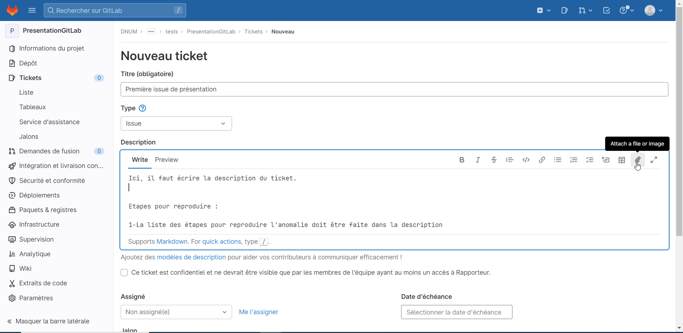The width and height of the screenshot is (683, 333).
Task: Open the Assigné dropdown
Action: [x=176, y=312]
